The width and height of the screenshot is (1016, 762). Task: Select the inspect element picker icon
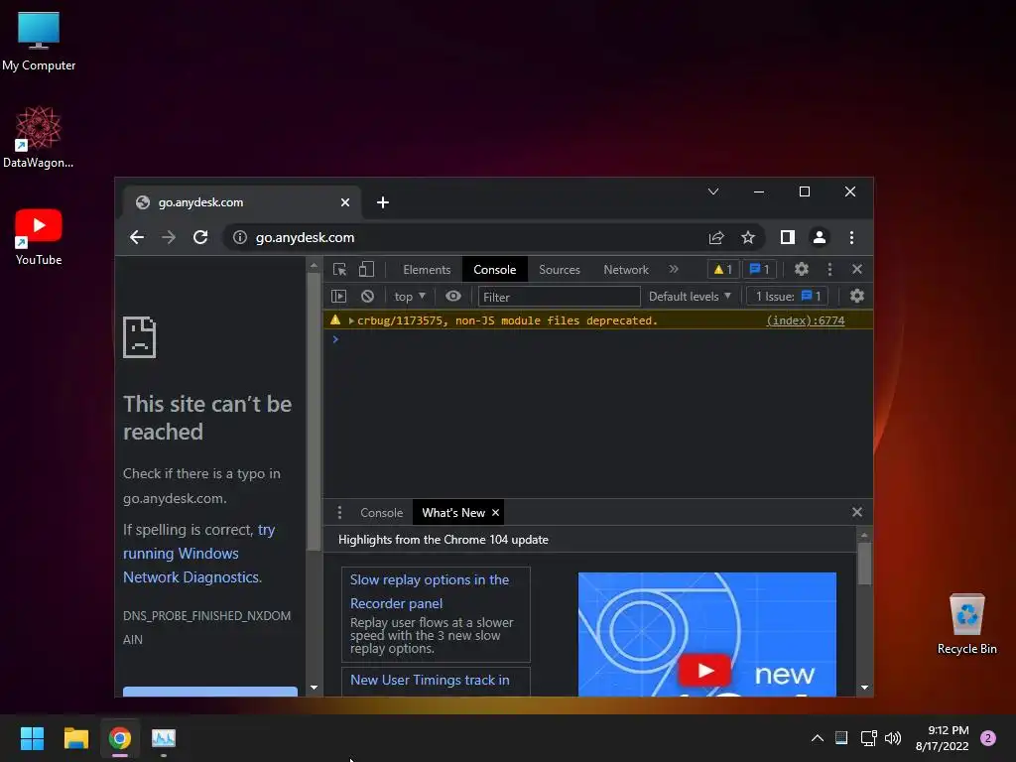pos(339,270)
